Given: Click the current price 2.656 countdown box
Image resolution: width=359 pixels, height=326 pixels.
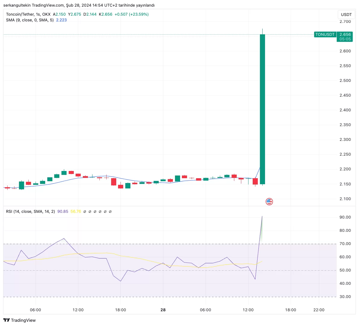Looking at the screenshot, I should 345,37.
